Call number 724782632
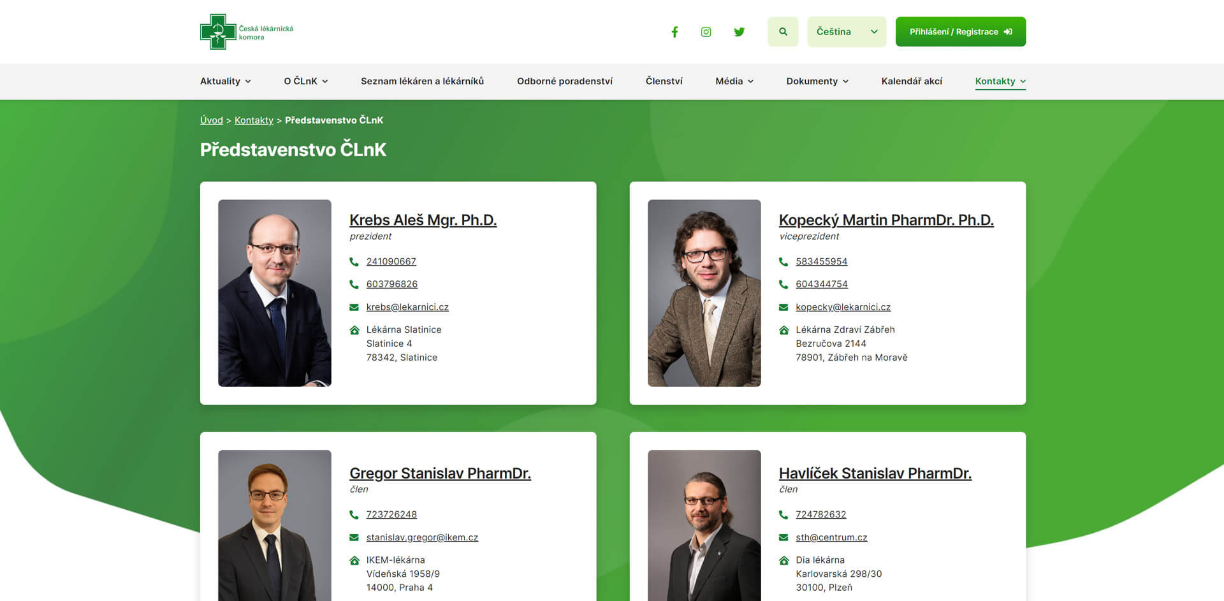 coord(820,514)
